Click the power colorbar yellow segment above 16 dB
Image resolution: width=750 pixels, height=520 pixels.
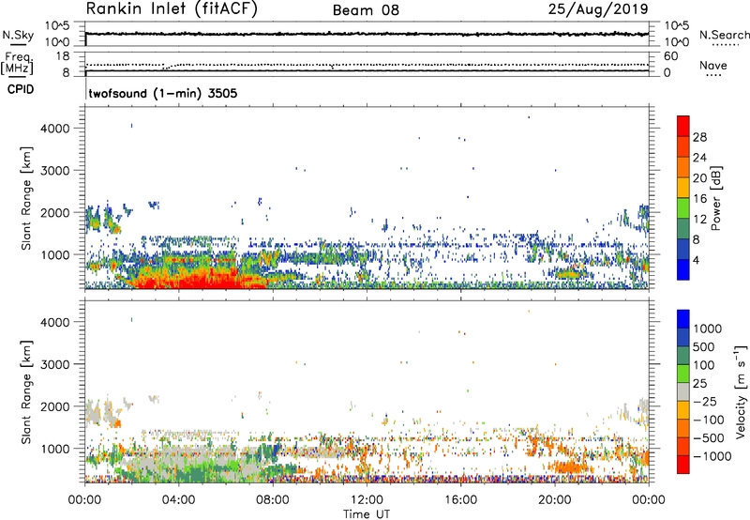click(x=683, y=188)
